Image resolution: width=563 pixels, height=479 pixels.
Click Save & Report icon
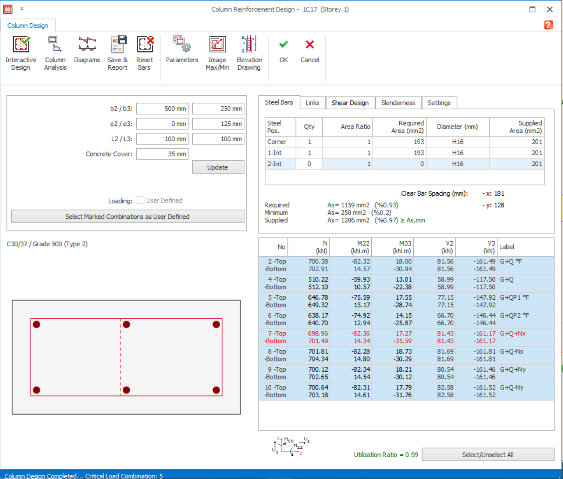[x=118, y=45]
